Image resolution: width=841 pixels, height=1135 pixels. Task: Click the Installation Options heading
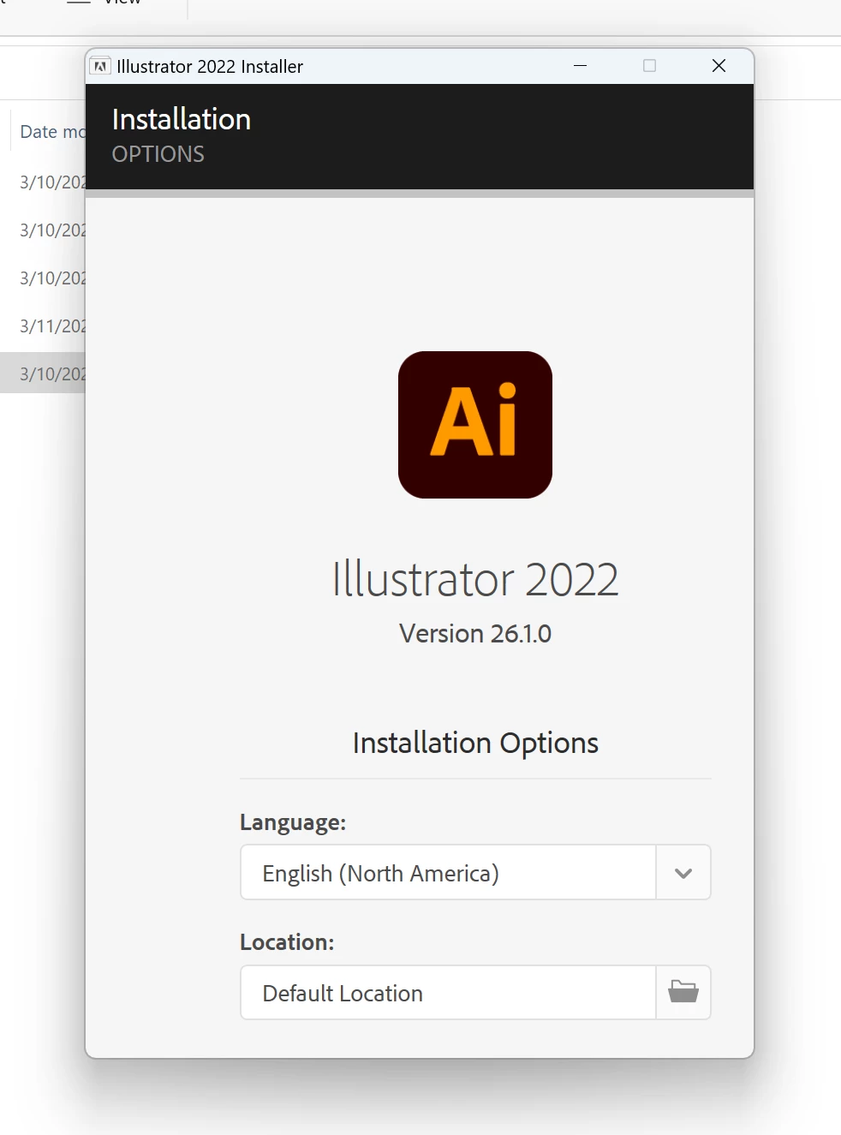tap(475, 744)
